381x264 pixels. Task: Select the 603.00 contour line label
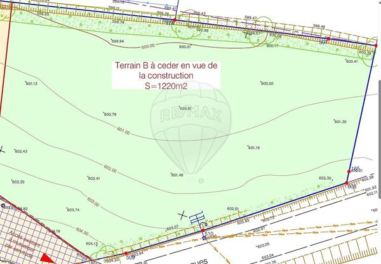93,202
